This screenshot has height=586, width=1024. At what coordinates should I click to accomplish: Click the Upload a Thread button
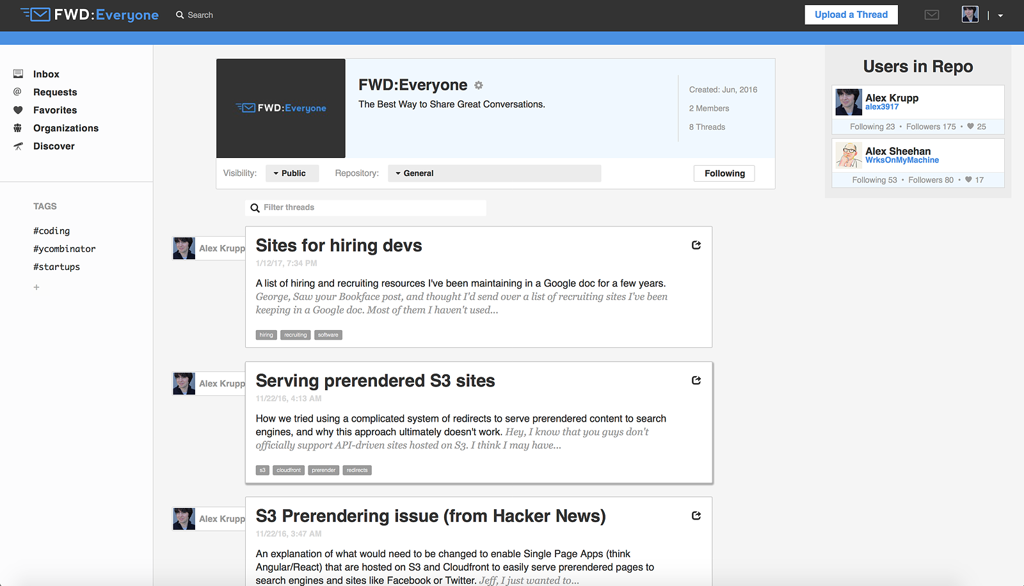pyautogui.click(x=851, y=15)
